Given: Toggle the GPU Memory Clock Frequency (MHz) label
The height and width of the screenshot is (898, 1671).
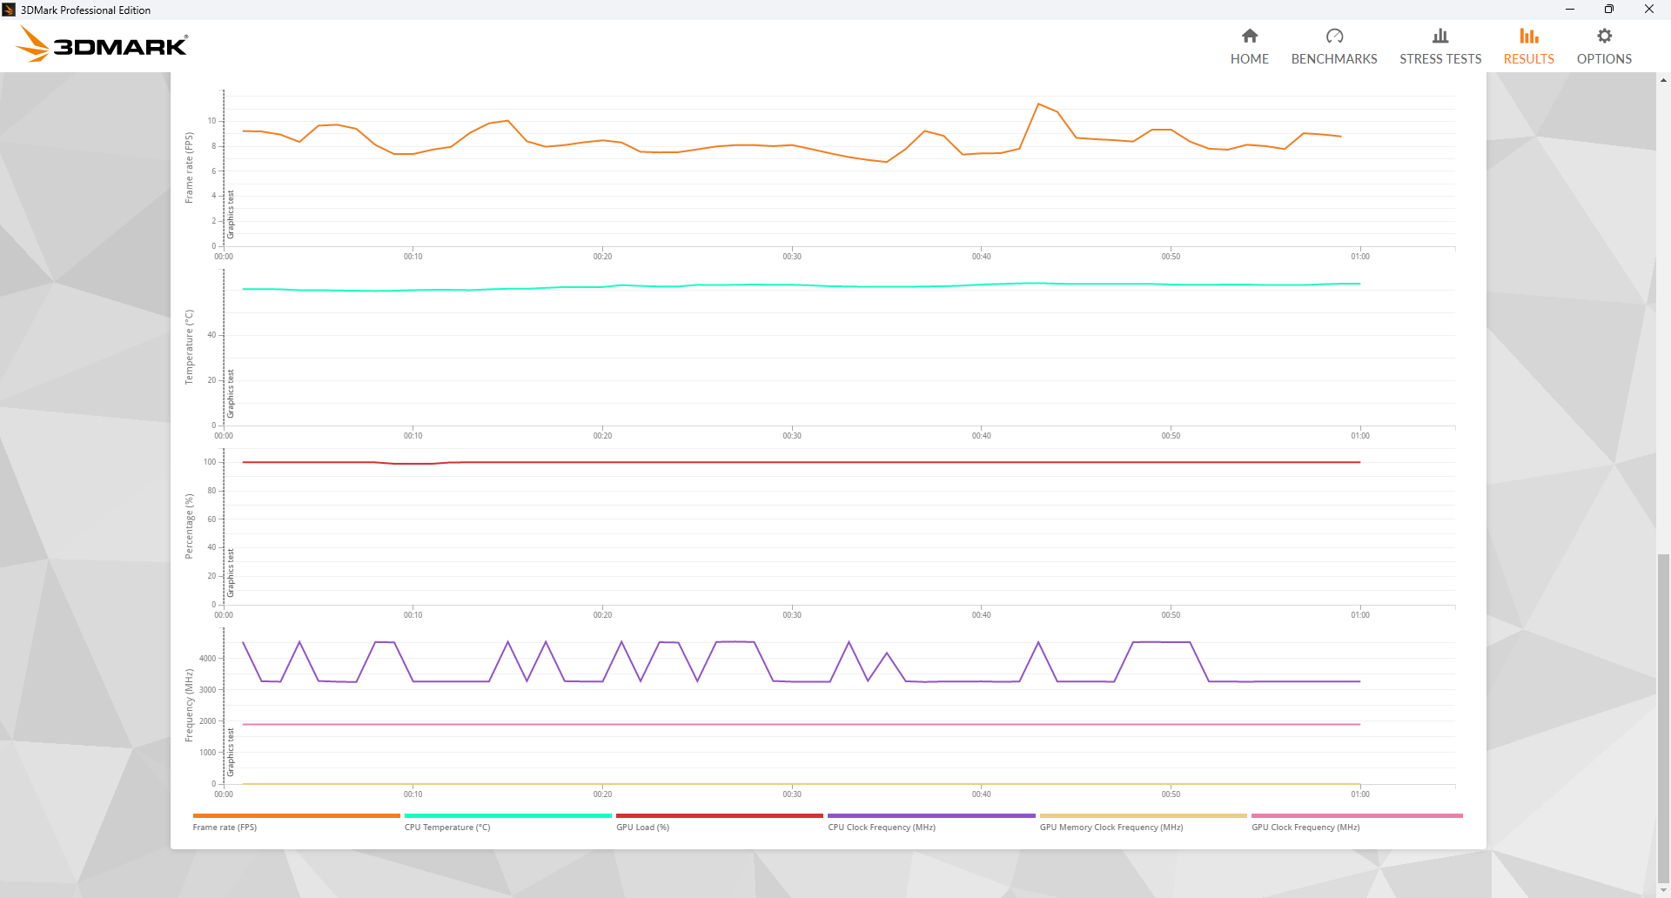Looking at the screenshot, I should 1111,828.
